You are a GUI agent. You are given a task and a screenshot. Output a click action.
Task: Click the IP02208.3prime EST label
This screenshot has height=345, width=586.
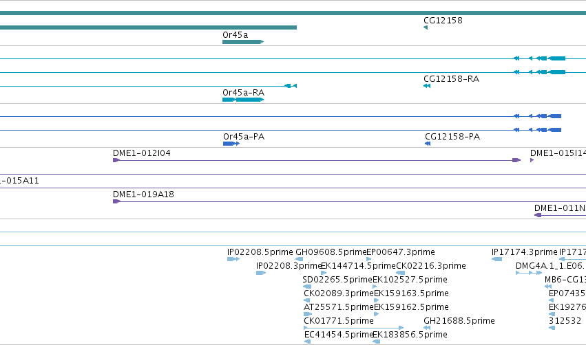tap(289, 266)
